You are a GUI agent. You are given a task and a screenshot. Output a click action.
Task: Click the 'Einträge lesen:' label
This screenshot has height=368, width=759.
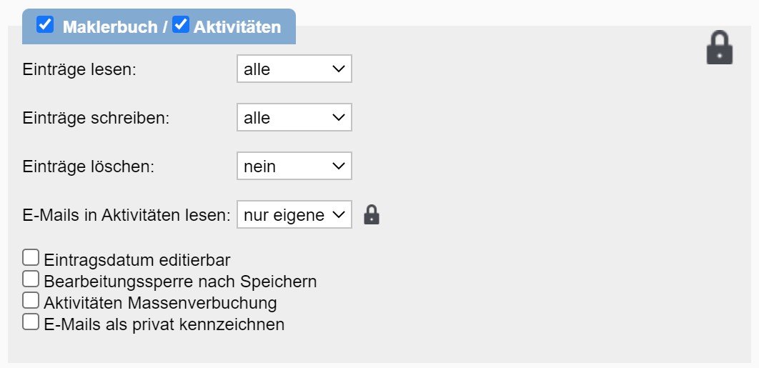[79, 70]
